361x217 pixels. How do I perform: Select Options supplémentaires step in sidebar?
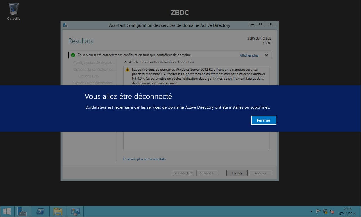tap(93, 83)
